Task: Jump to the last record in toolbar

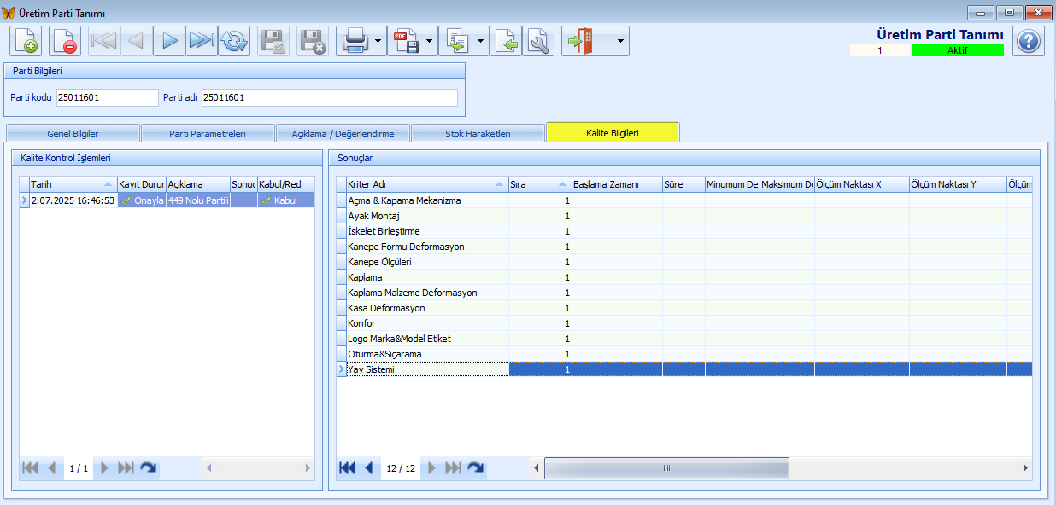Action: coord(202,41)
